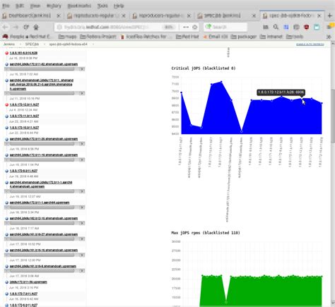Expand the Fedora Project bookmark folder

coord(98,37)
